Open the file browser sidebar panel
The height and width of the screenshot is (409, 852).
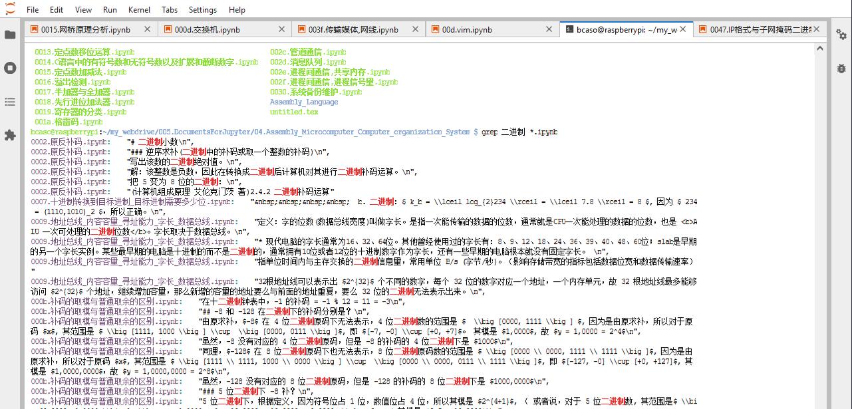click(10, 35)
